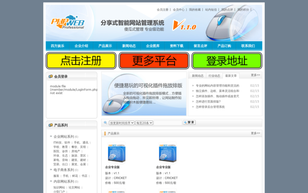Open 产品展示 in the navigation bar
The width and height of the screenshot is (308, 193).
click(105, 46)
